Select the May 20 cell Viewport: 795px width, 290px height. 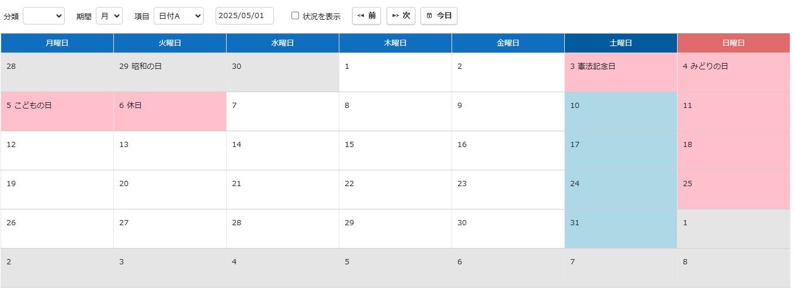click(170, 190)
